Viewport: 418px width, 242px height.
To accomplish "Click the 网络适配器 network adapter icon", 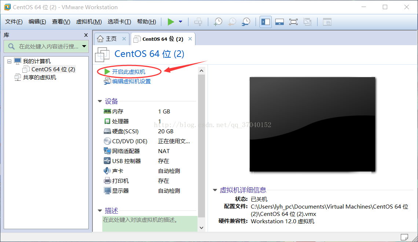I will point(107,151).
